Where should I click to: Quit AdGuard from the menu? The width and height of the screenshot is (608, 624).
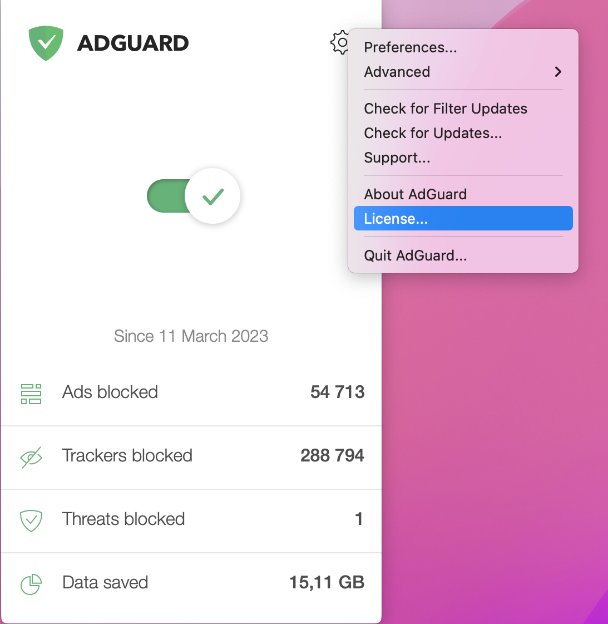[x=416, y=256]
